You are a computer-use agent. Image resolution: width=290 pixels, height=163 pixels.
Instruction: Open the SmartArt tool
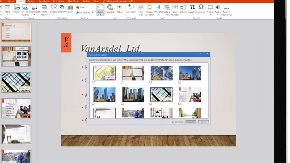click(x=62, y=8)
